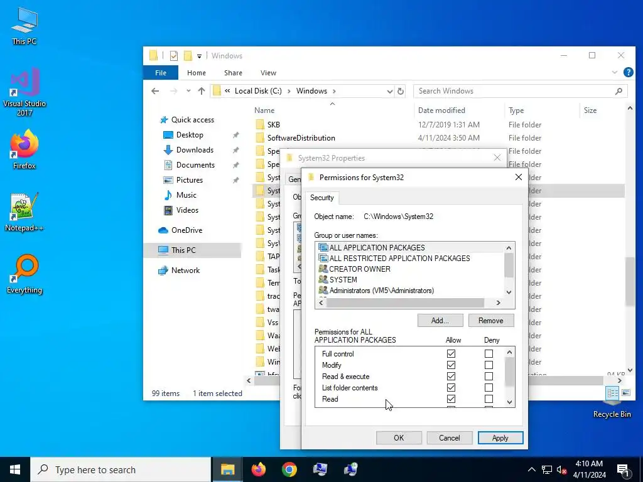Image resolution: width=643 pixels, height=482 pixels.
Task: Select Security tab in Permissions dialog
Action: (x=322, y=198)
